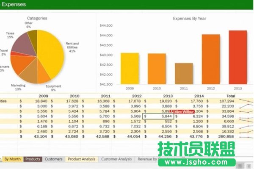This screenshot has width=254, height=169.
Task: Click the $44,500 axis label
Action: pos(106,25)
